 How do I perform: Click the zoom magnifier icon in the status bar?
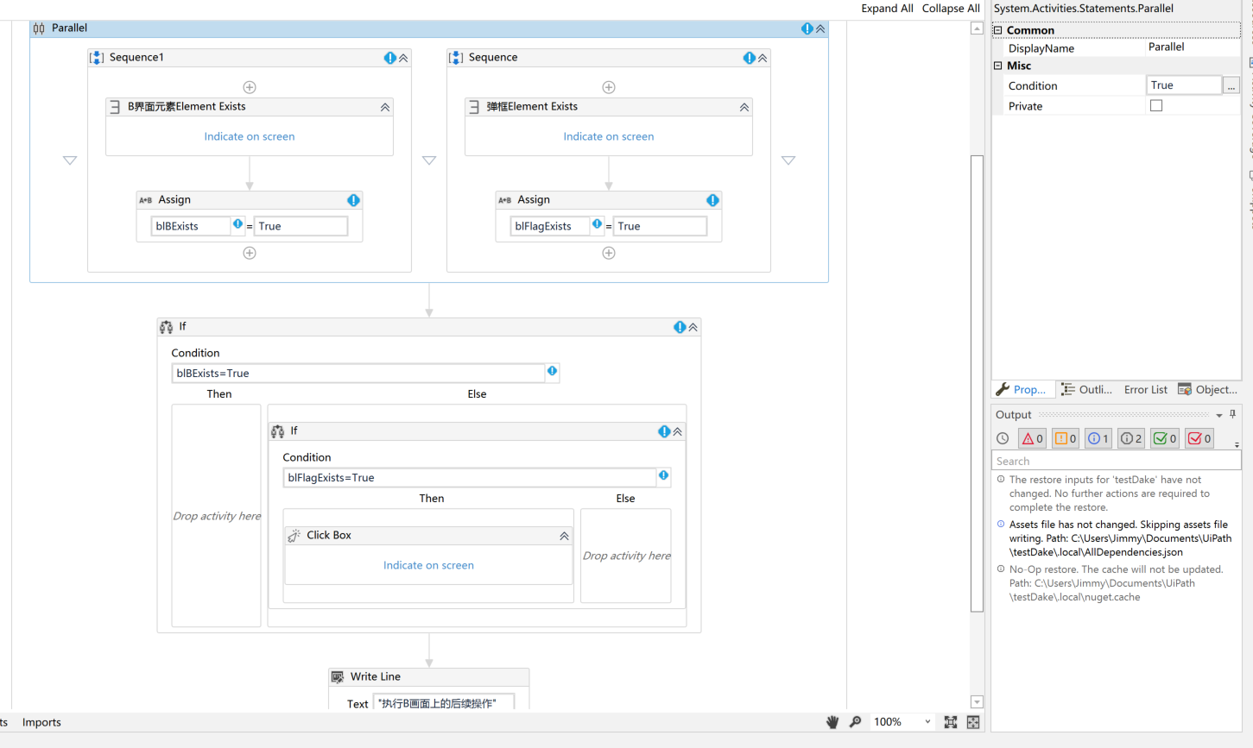(x=855, y=722)
